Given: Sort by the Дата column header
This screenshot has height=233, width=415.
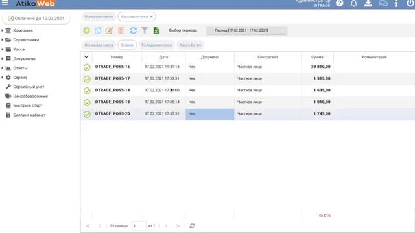Looking at the screenshot, I should coord(163,57).
